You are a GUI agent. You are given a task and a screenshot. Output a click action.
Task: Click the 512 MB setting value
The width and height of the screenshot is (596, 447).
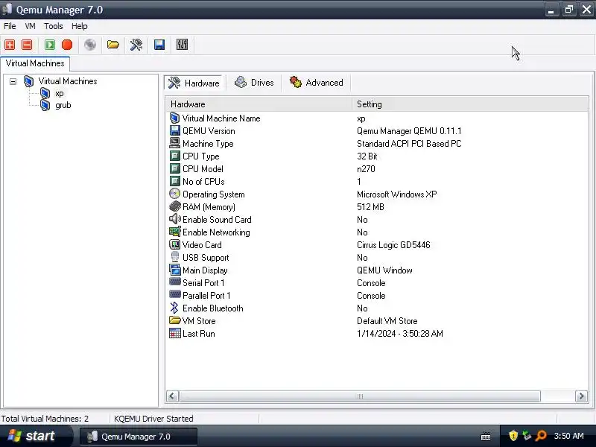click(370, 207)
